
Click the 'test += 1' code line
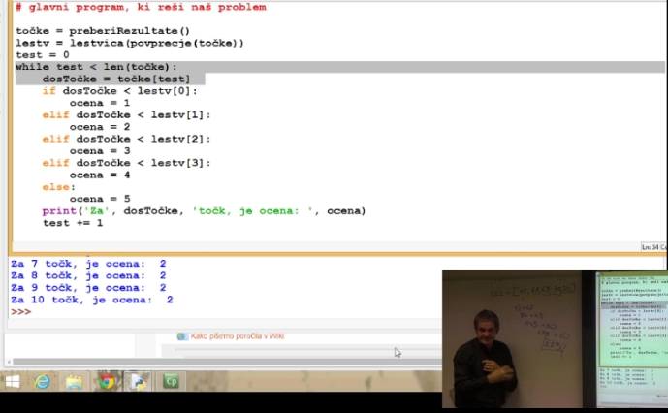72,223
